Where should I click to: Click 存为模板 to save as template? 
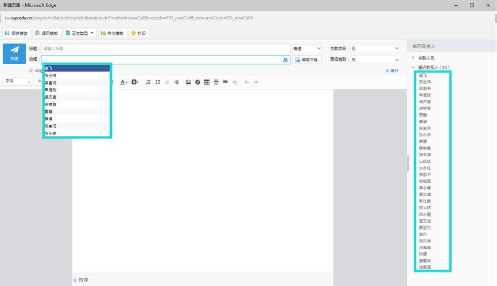tap(112, 33)
